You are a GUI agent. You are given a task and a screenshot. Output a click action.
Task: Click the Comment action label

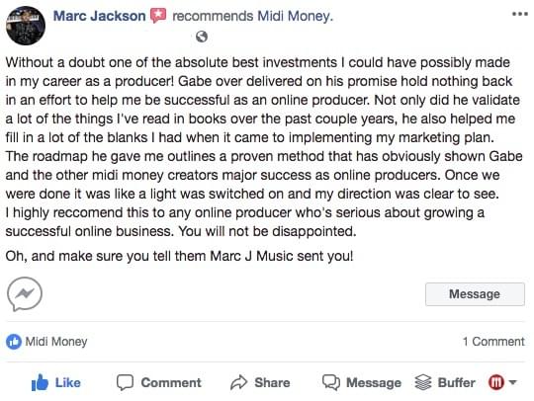coord(171,382)
